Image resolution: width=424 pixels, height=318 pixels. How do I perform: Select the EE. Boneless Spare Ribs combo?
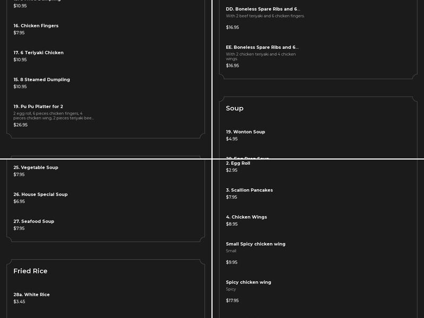(x=262, y=47)
